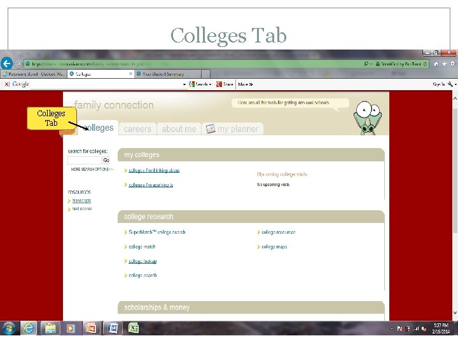Open the college resources link
This screenshot has height=343, width=458.
point(279,232)
